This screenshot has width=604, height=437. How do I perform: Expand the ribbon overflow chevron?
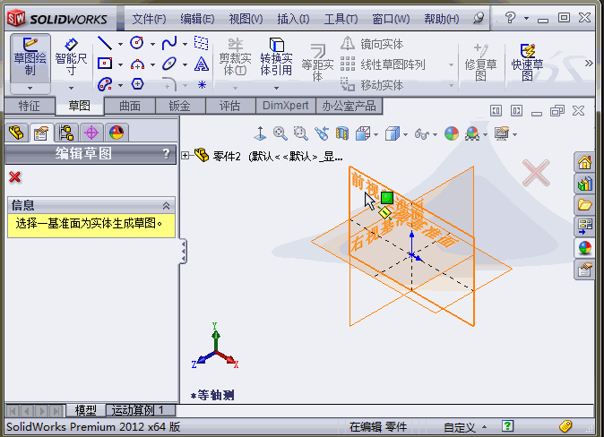click(x=589, y=63)
